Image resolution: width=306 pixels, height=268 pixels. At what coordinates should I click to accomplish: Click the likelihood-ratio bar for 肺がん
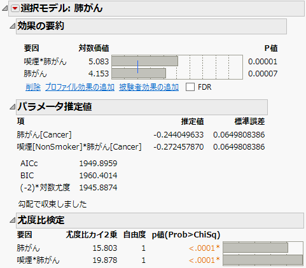point(256,248)
